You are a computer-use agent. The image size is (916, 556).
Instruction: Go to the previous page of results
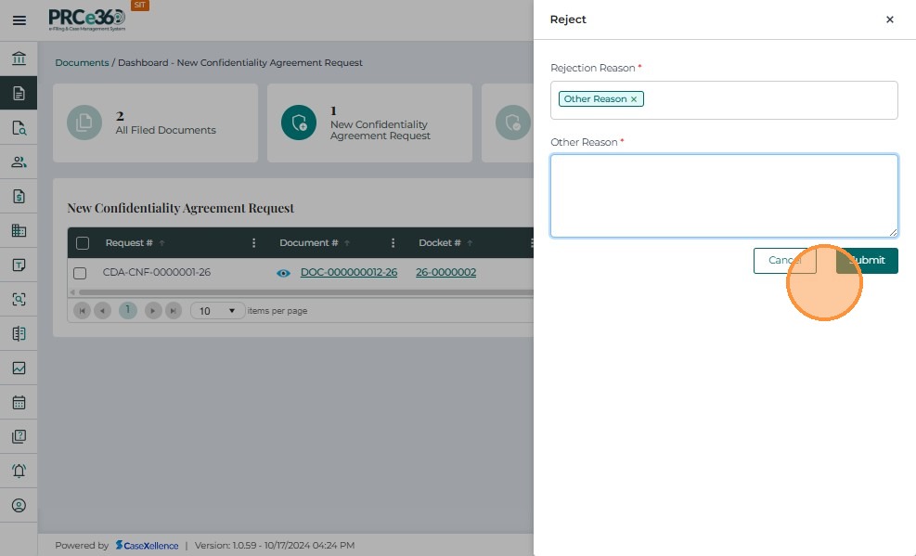pyautogui.click(x=102, y=311)
